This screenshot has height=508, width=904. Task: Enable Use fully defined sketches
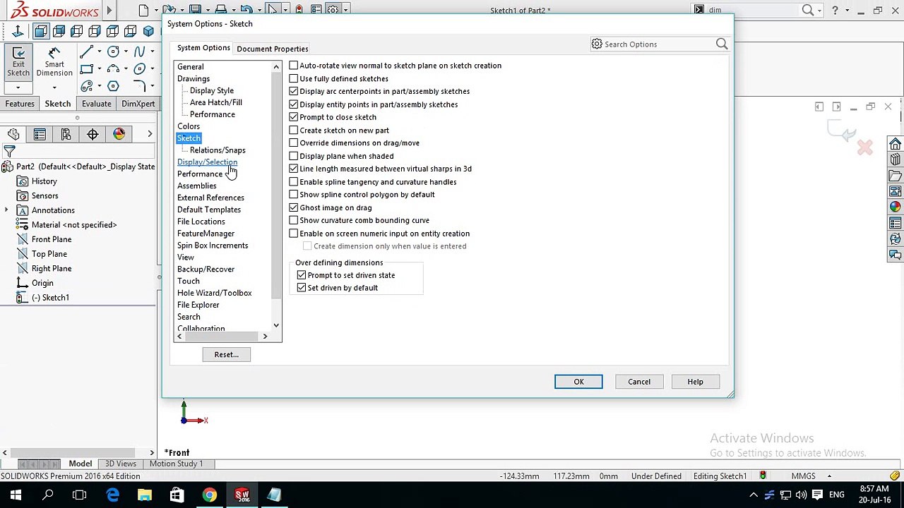[x=293, y=78]
